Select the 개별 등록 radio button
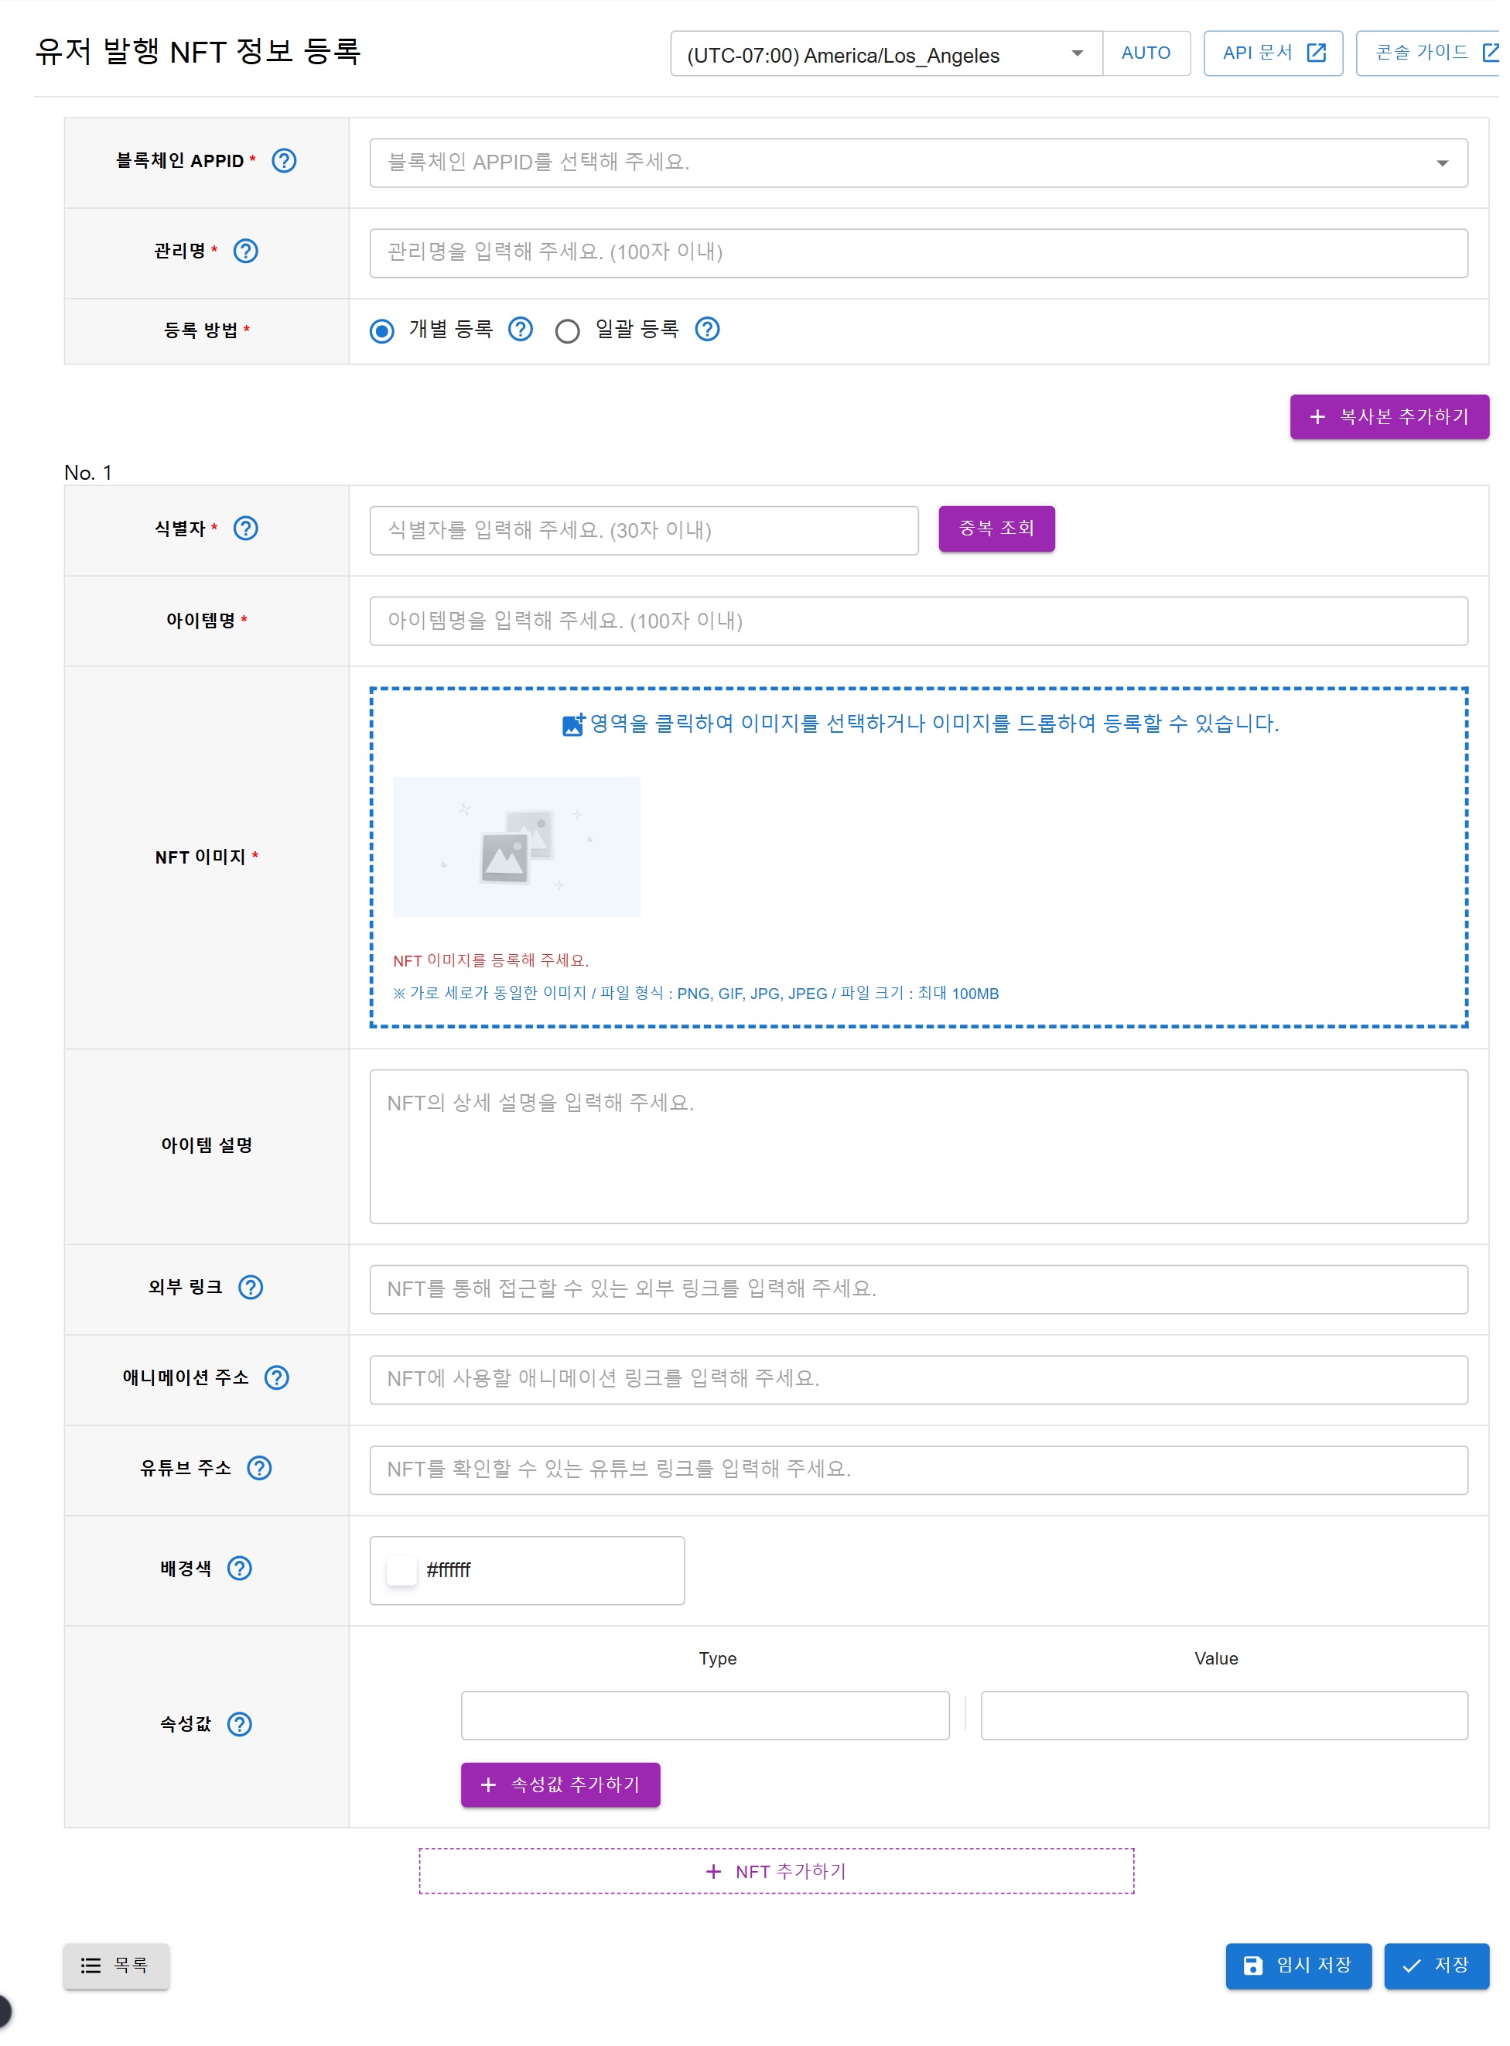Image resolution: width=1510 pixels, height=2046 pixels. [x=382, y=331]
